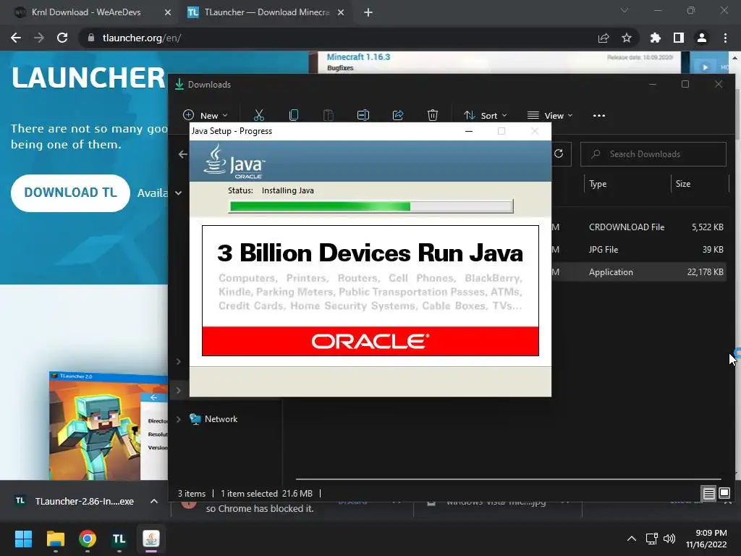Open Chrome tab search dropdown arrow

point(624,10)
